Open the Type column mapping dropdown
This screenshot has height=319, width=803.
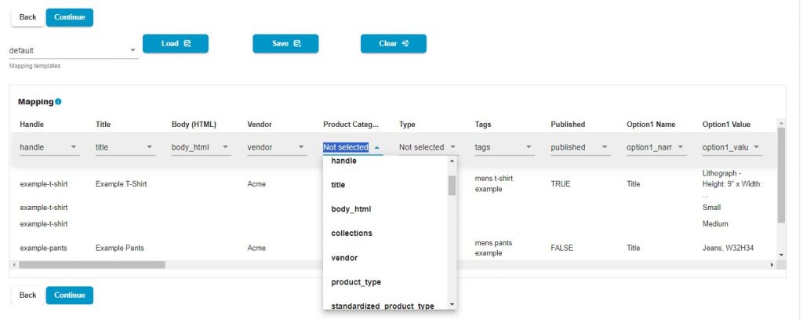point(429,147)
